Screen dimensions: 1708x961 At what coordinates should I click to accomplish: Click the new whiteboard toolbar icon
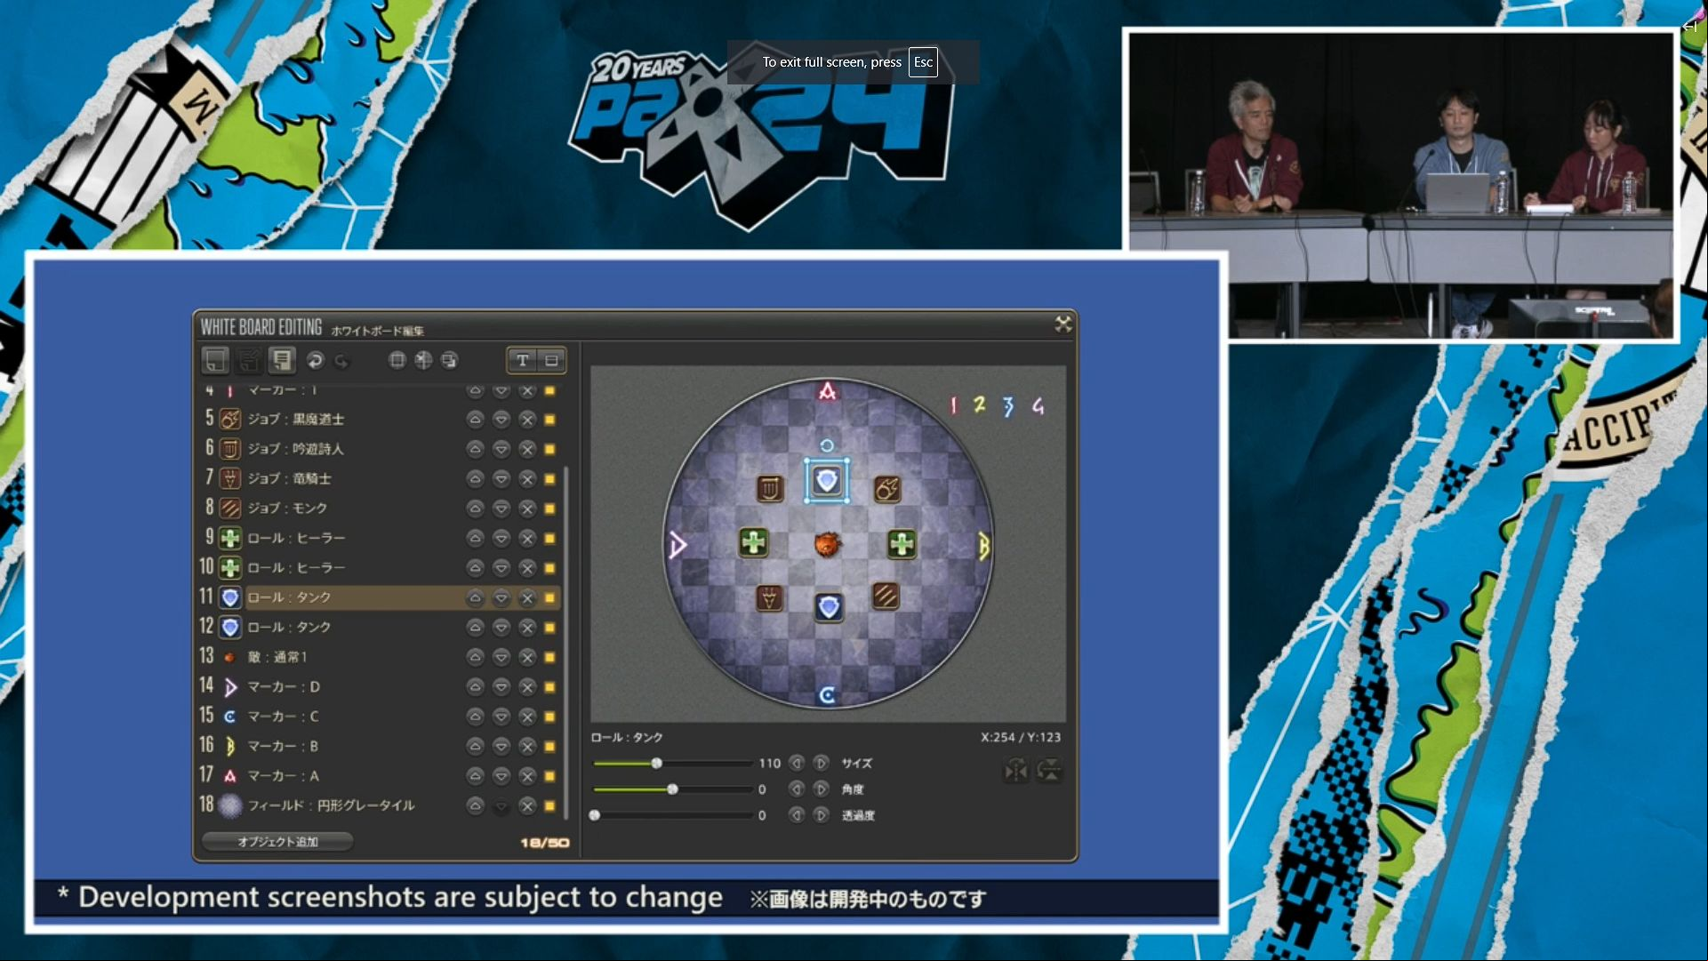click(x=215, y=360)
